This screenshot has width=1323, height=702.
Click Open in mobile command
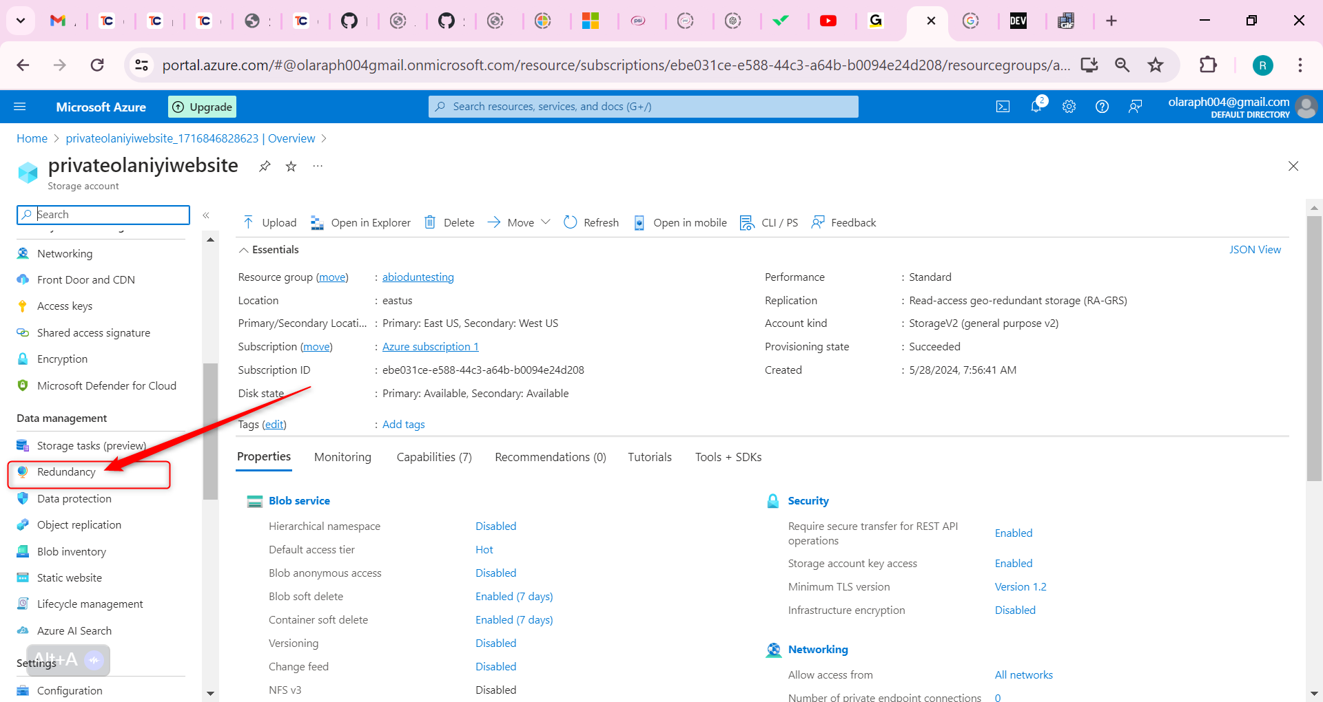pos(680,222)
